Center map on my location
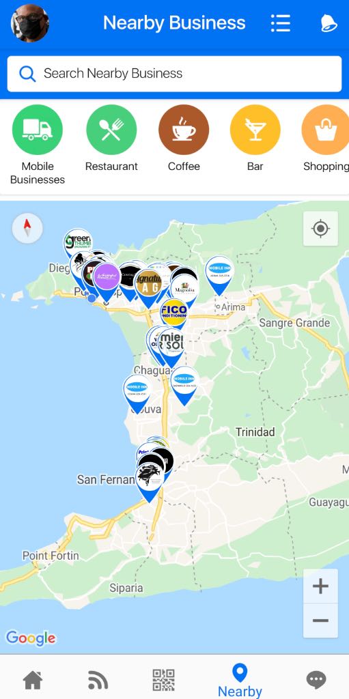Viewport: 349px width, 699px height. (320, 229)
